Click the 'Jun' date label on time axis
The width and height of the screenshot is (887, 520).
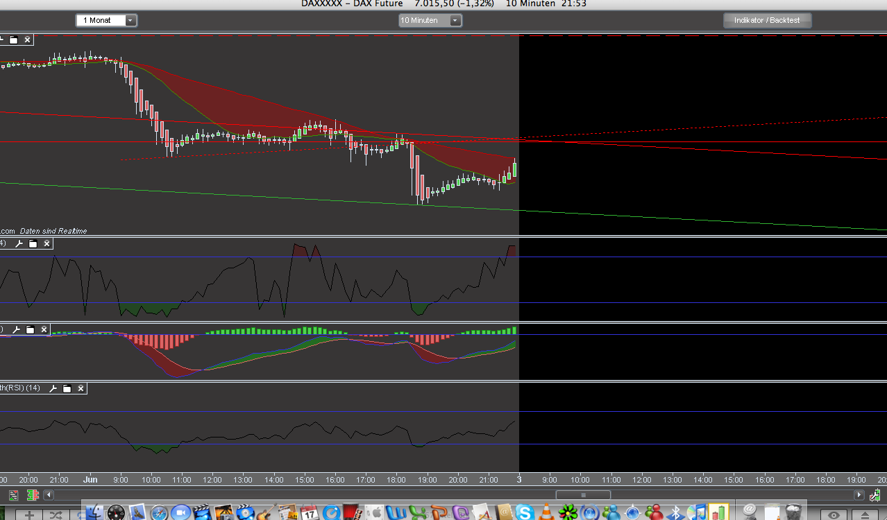90,479
